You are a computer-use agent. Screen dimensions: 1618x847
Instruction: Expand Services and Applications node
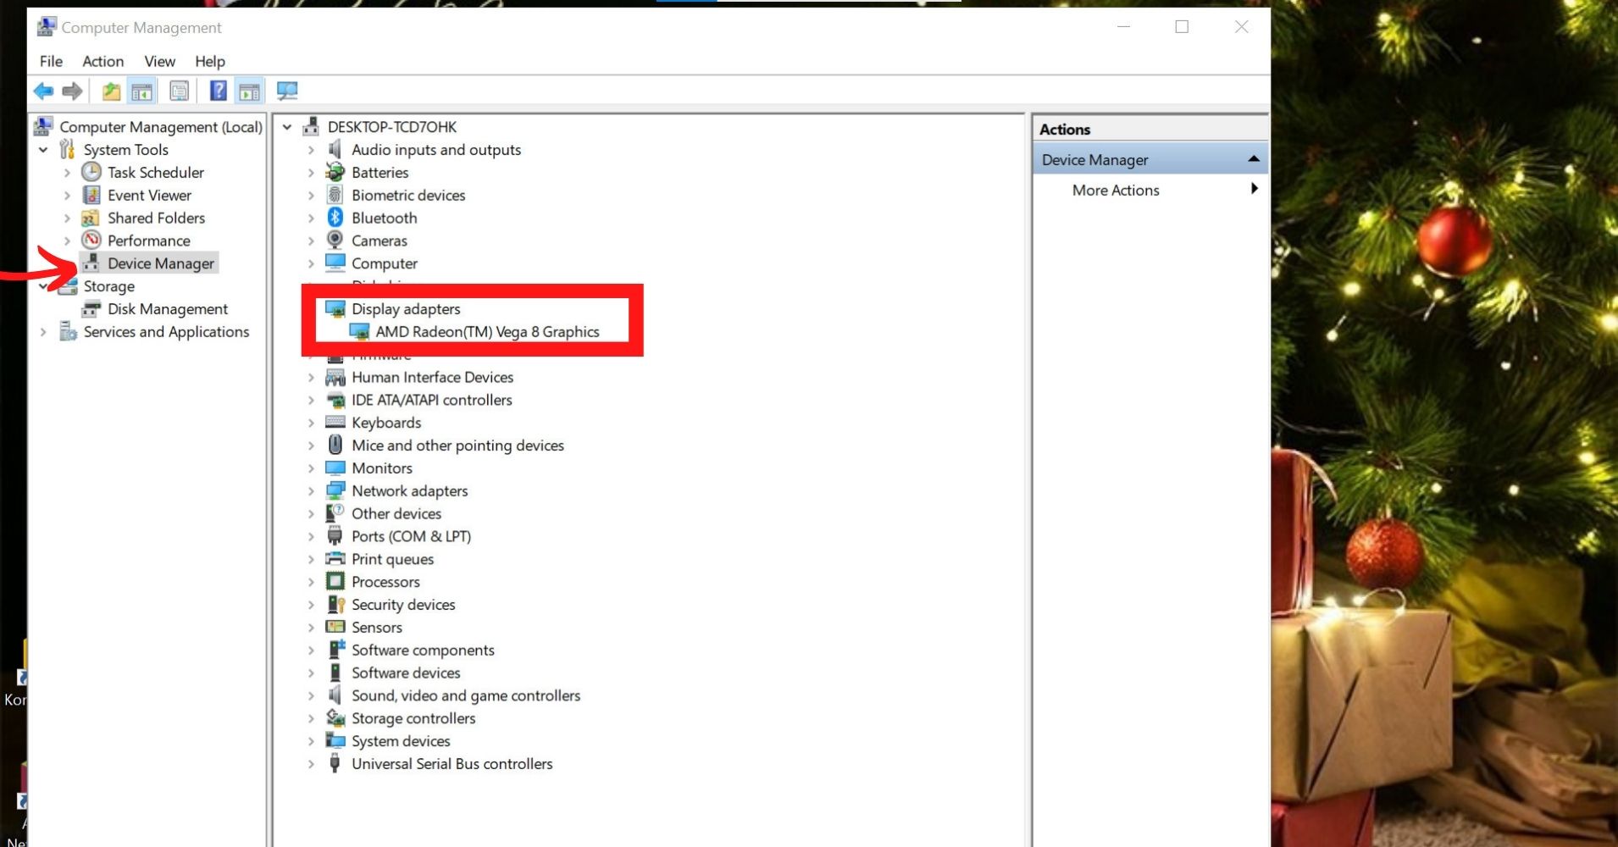[43, 332]
